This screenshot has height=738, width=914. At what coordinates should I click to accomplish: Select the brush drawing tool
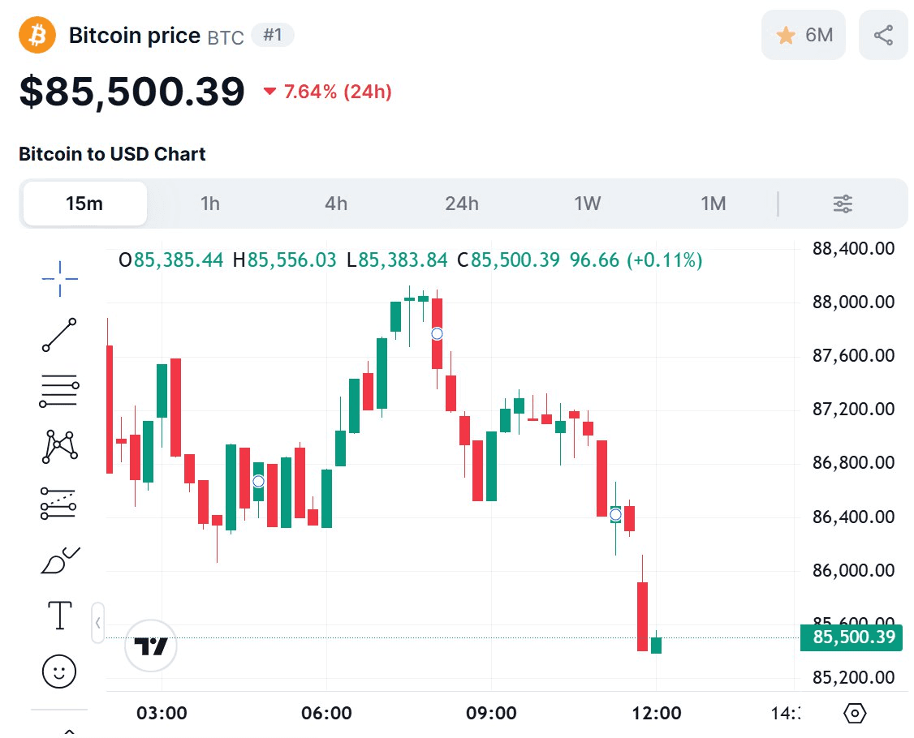click(59, 560)
